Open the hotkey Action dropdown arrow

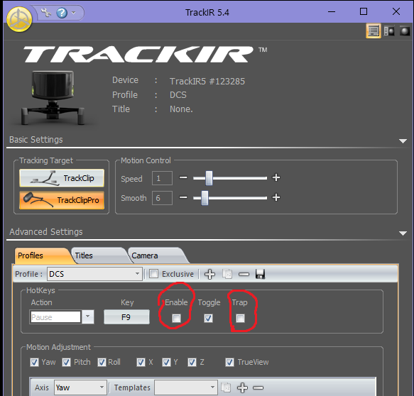pyautogui.click(x=88, y=317)
